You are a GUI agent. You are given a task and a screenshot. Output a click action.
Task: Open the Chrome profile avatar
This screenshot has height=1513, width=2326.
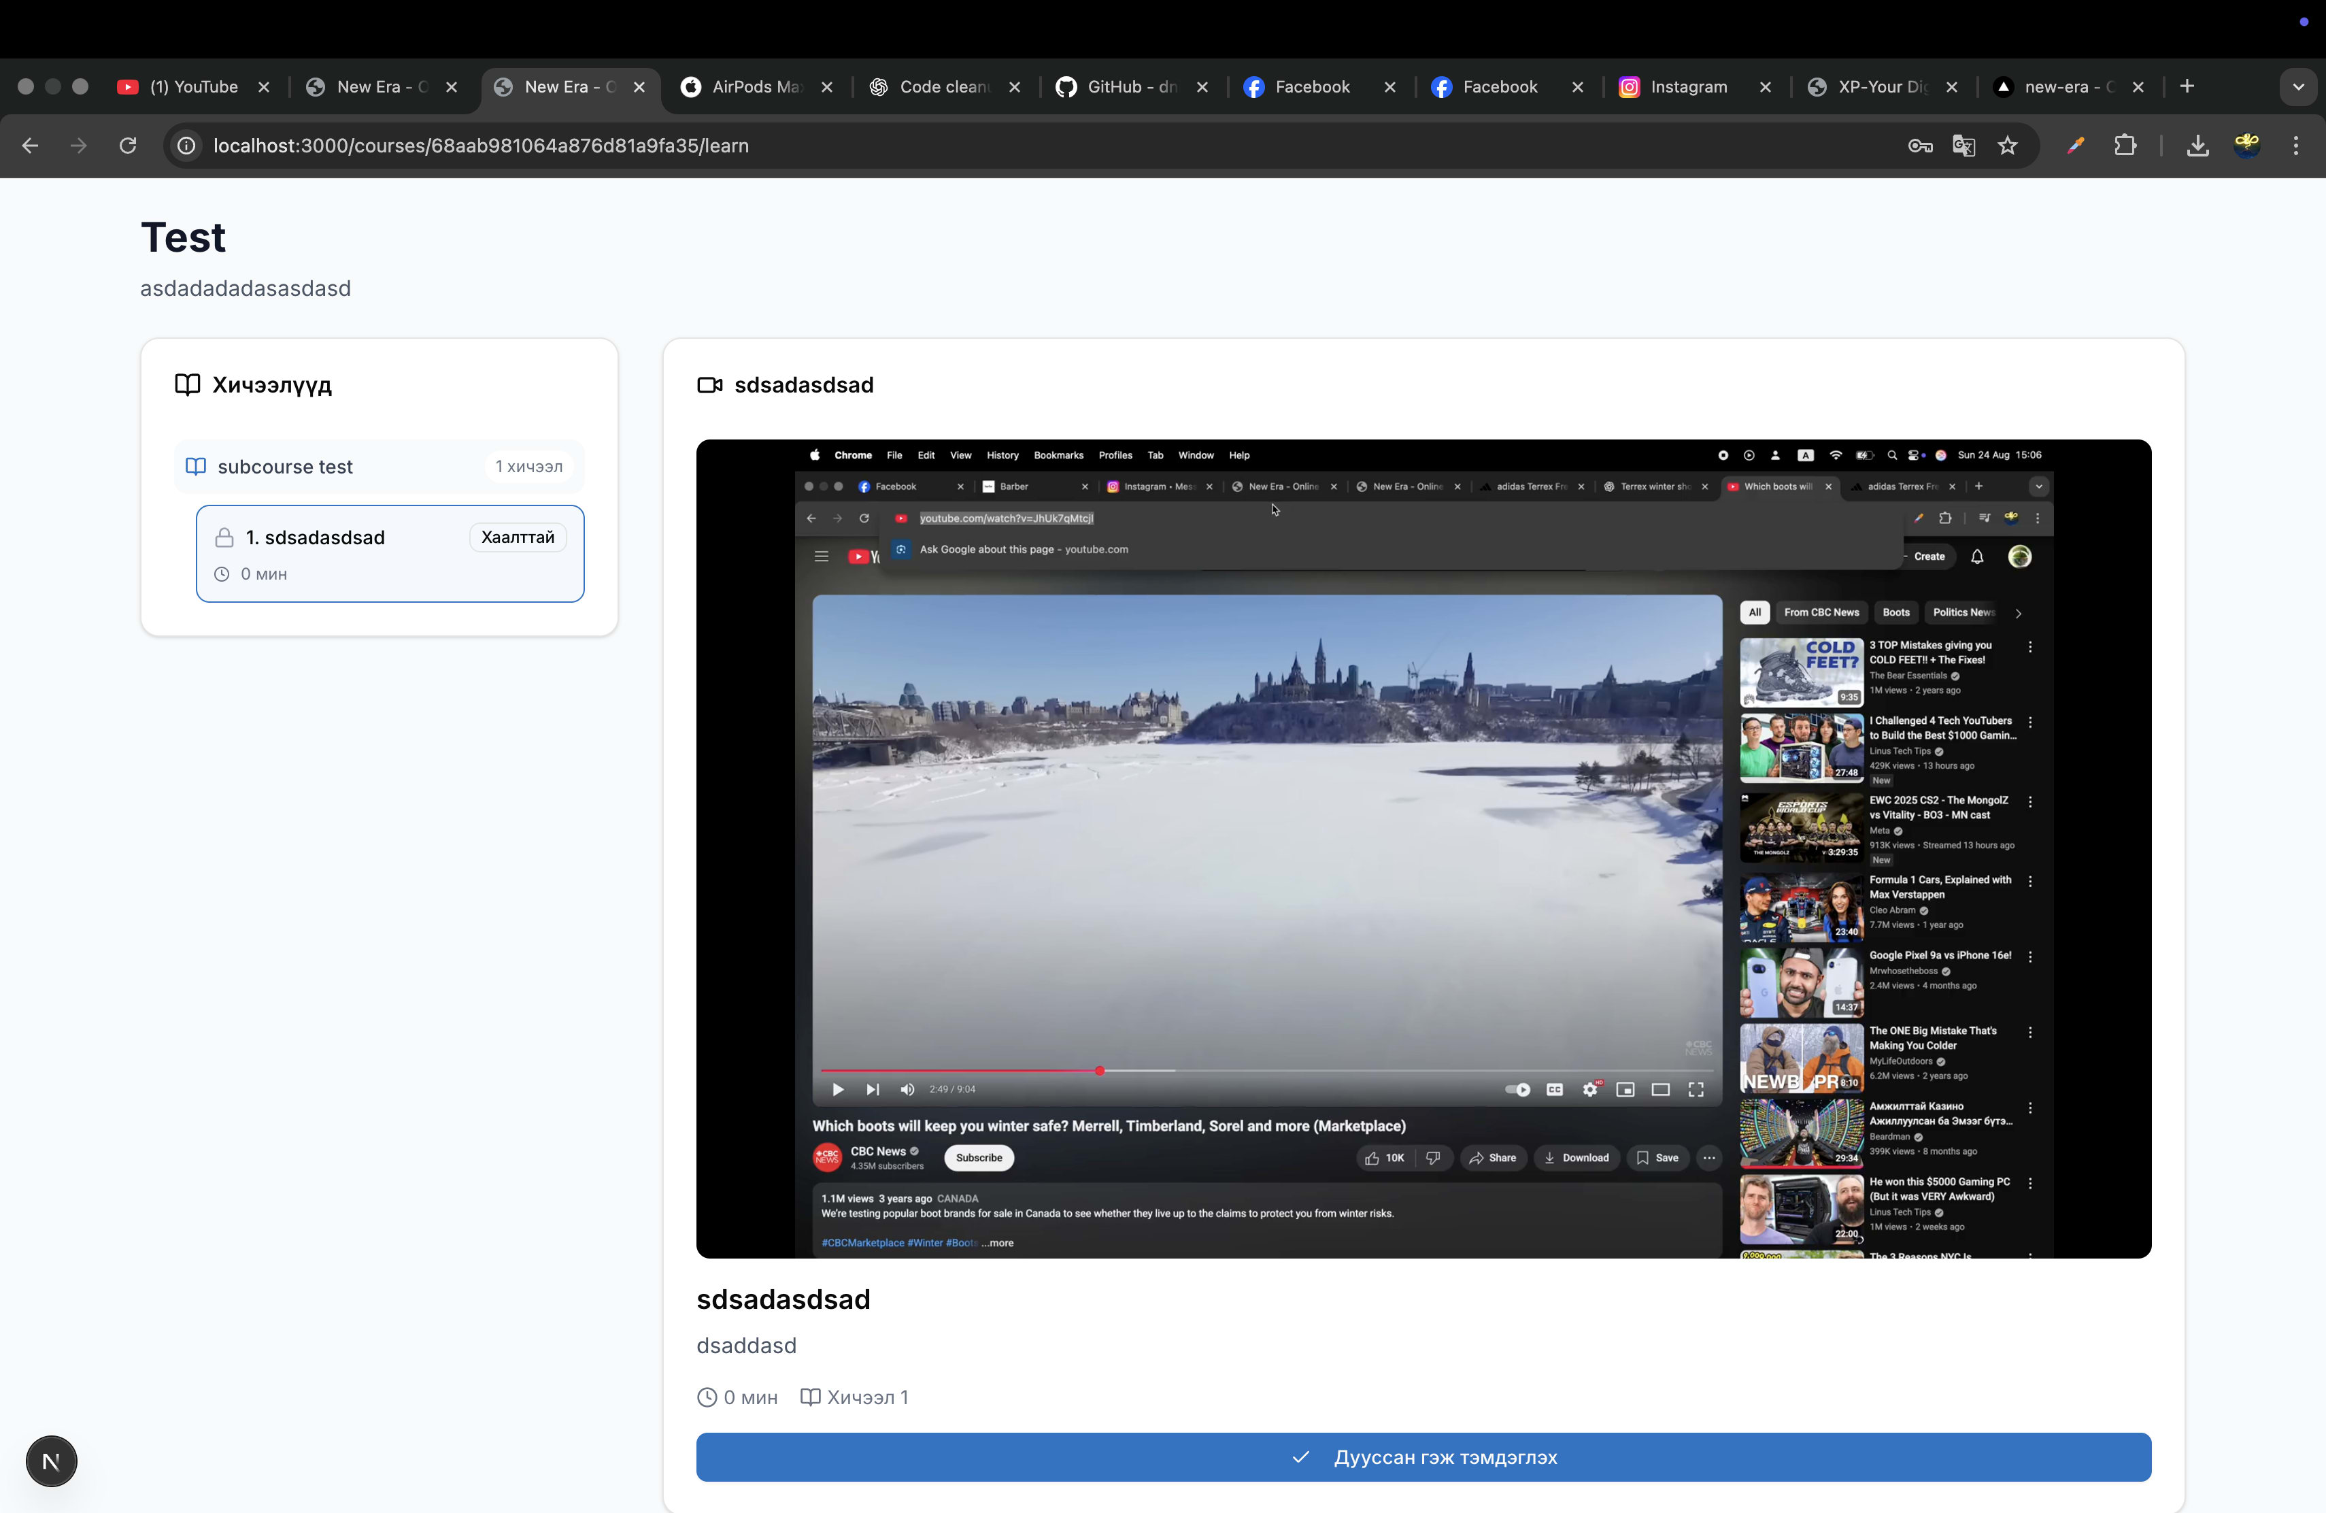(x=2247, y=146)
